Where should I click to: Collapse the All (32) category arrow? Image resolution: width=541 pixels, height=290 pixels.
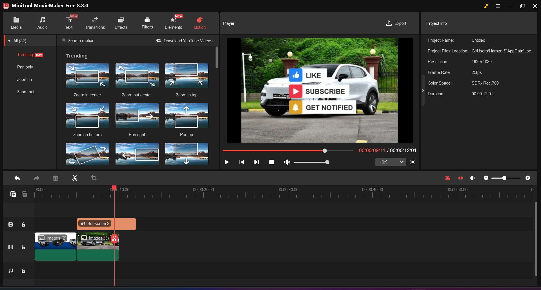[x=9, y=41]
